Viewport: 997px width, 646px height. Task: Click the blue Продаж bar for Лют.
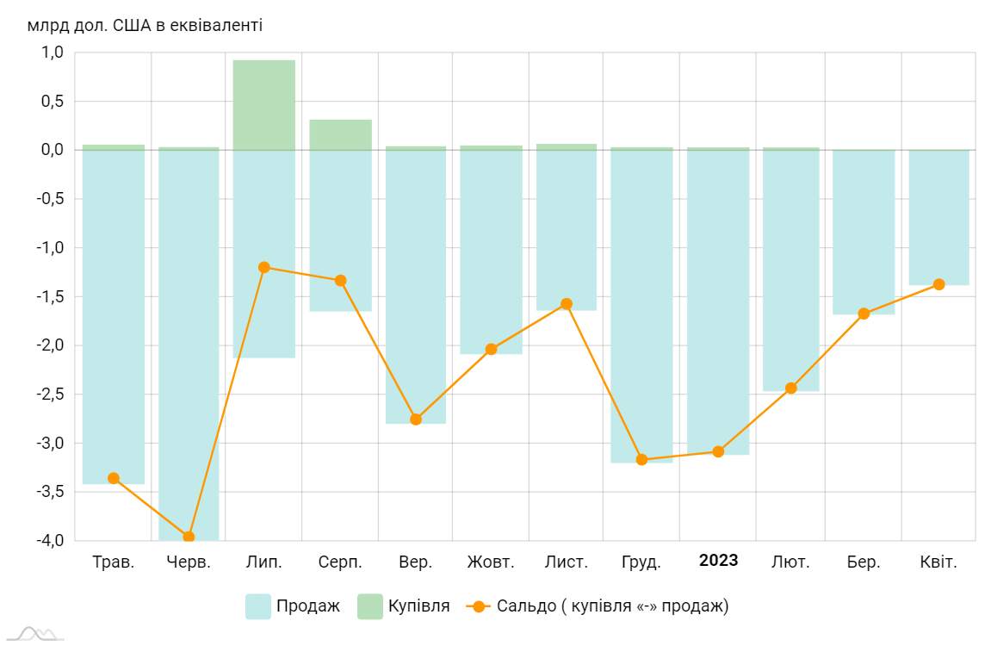click(791, 270)
